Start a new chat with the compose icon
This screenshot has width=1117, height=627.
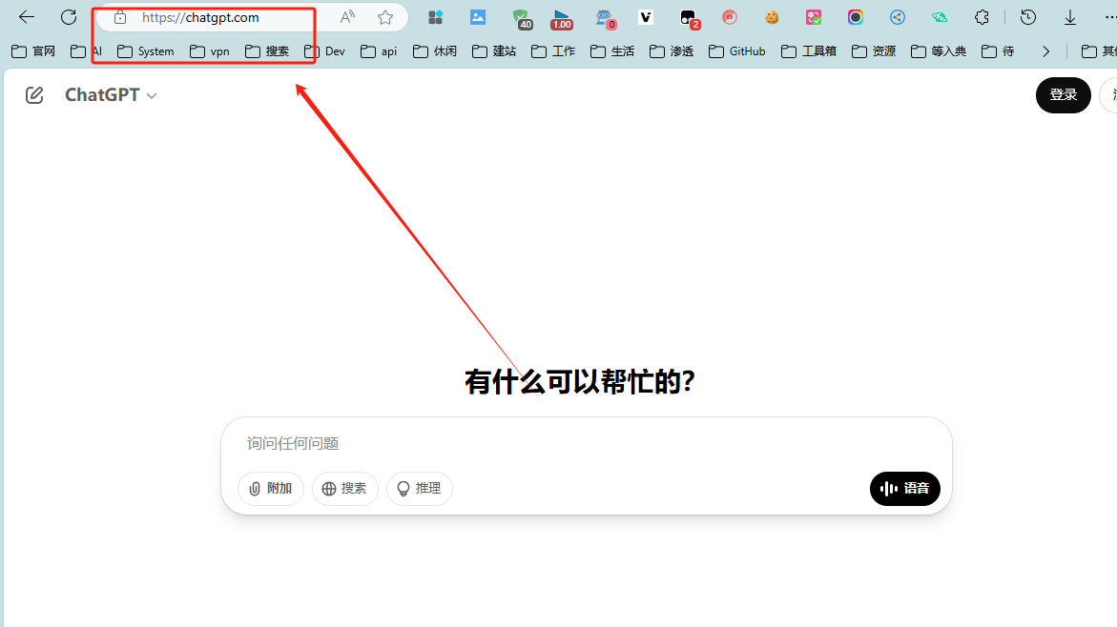click(34, 94)
